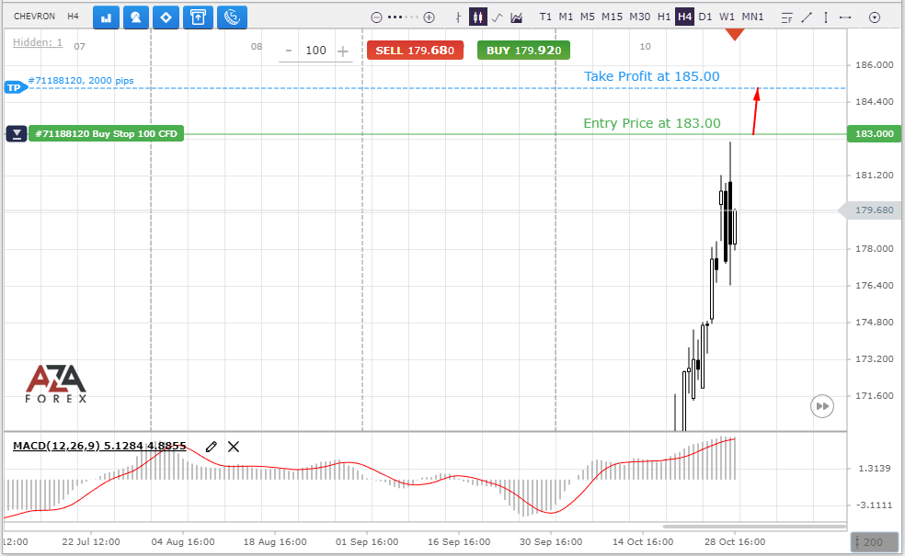
Task: Edit the MACD indicator with the pencil icon
Action: coord(212,447)
